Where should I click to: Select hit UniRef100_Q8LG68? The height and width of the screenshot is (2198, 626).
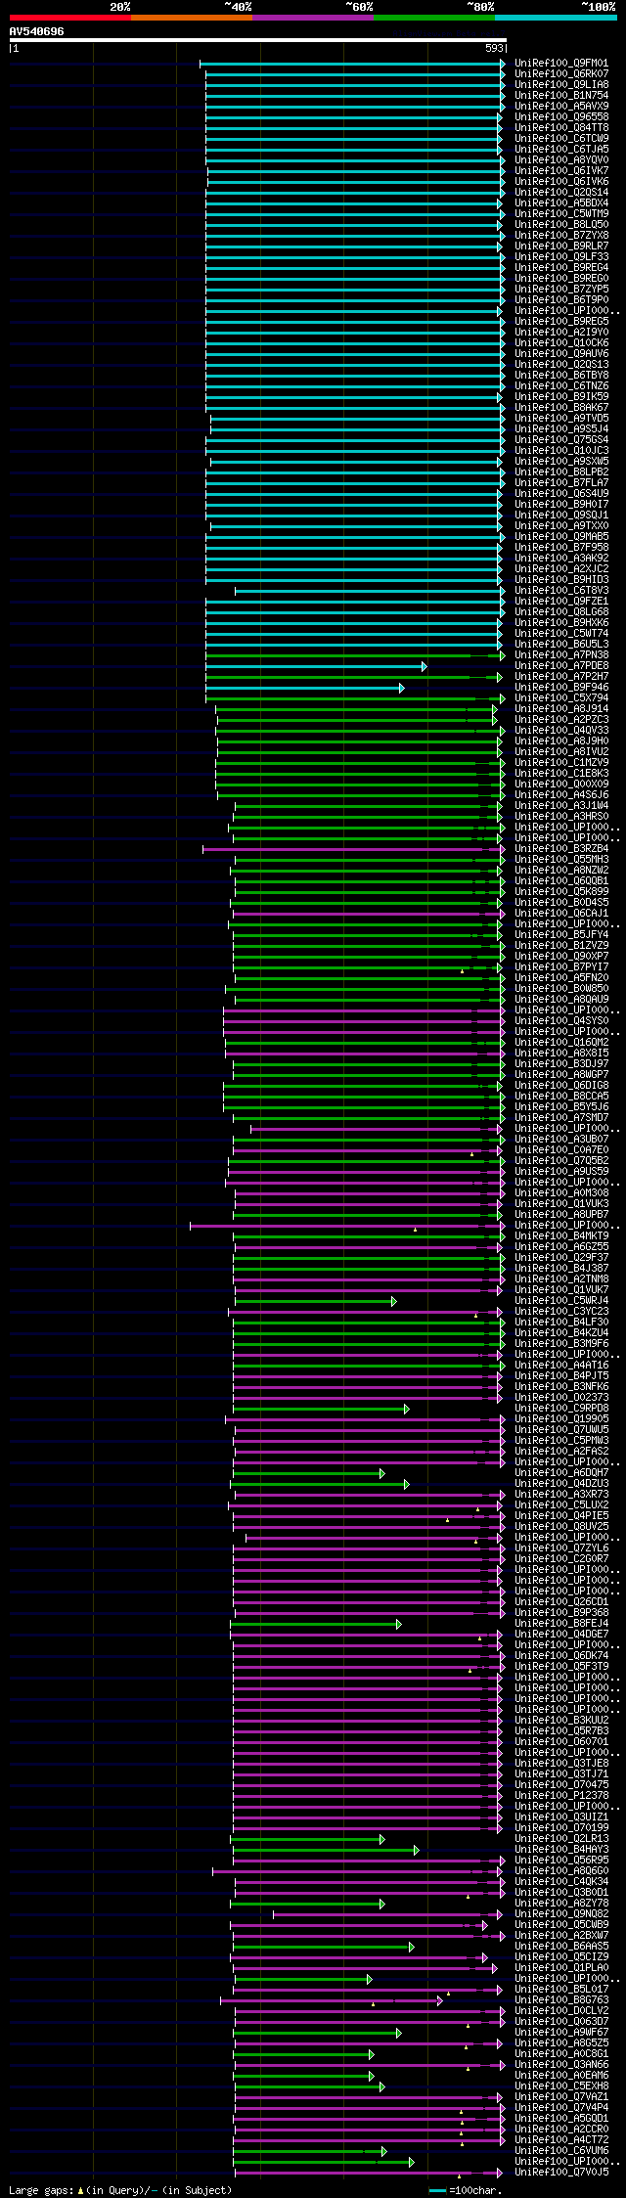pos(561,612)
